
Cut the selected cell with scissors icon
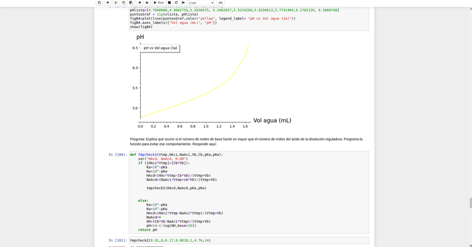[x=116, y=3]
